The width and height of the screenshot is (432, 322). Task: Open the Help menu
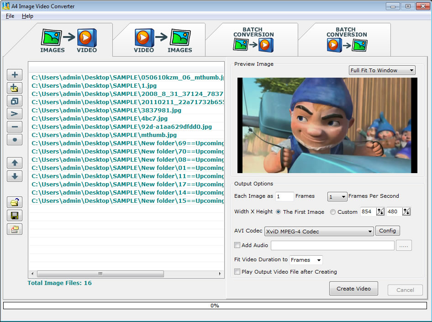click(x=27, y=16)
